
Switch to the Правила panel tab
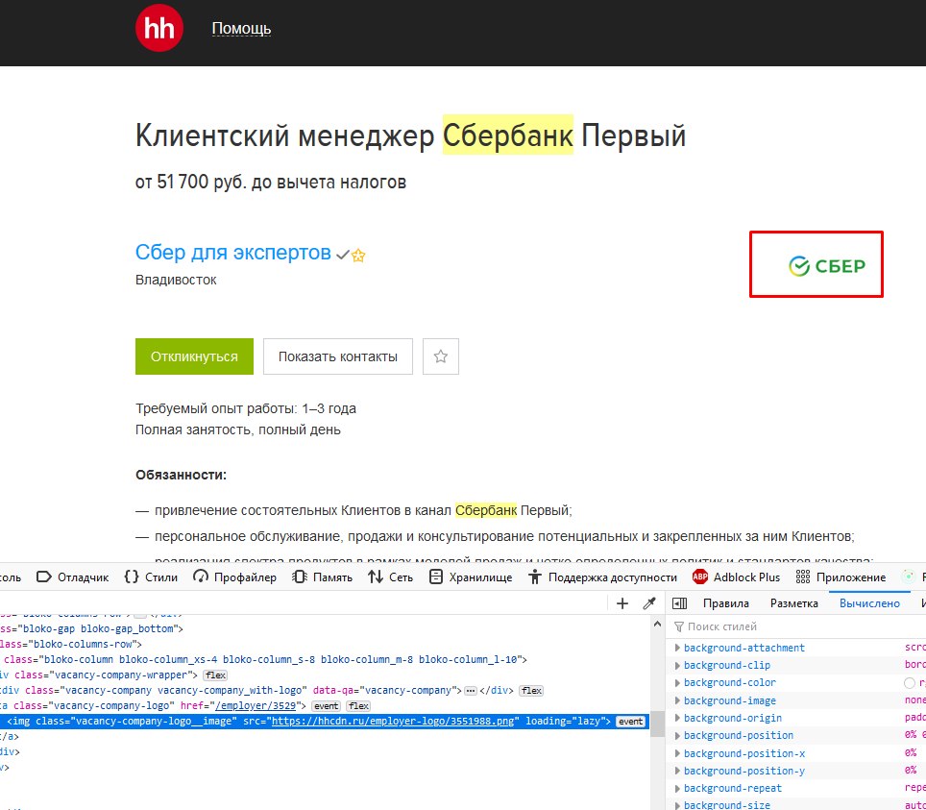coord(726,603)
